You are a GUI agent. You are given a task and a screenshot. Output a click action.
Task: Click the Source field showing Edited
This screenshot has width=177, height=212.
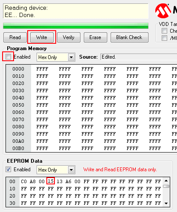coord(139,57)
